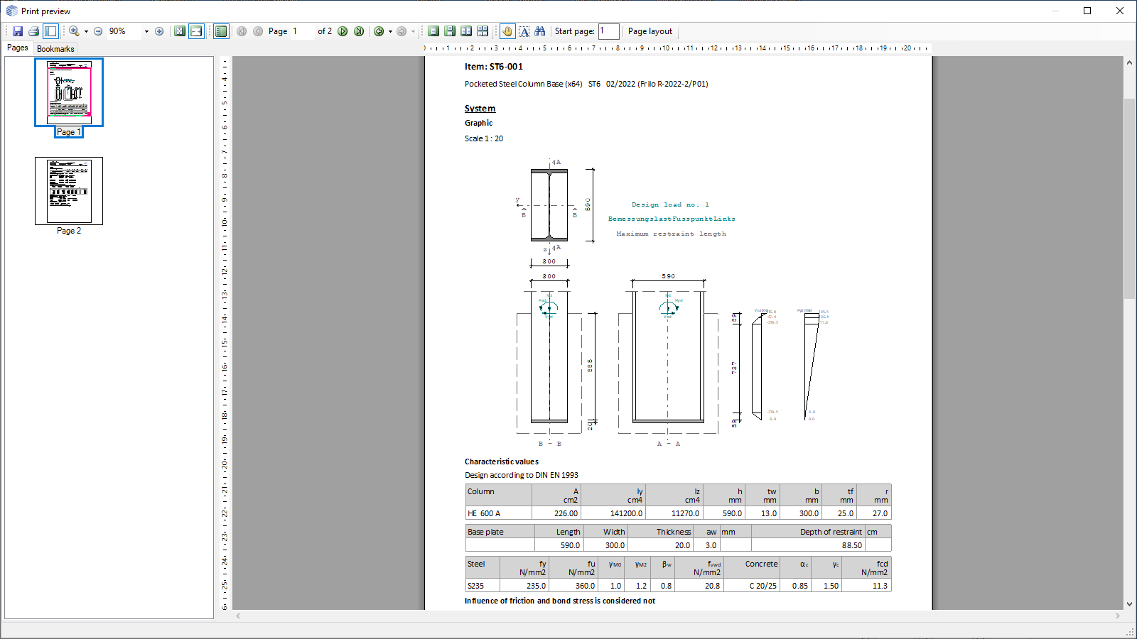
Task: Select continuous page view layout icon
Action: click(x=450, y=31)
